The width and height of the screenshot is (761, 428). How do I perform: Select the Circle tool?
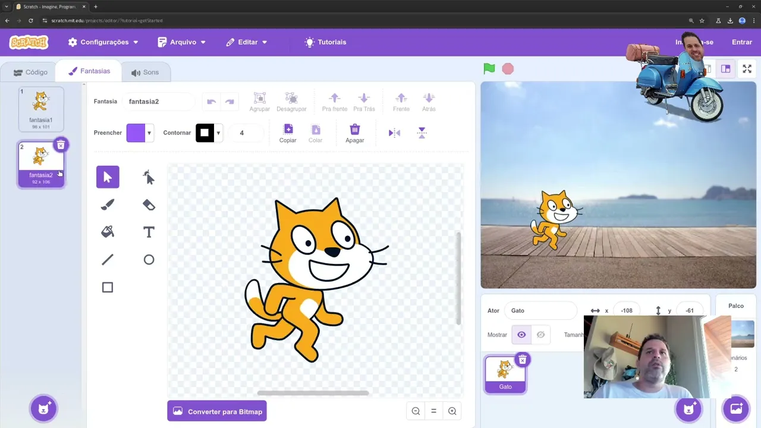(x=149, y=260)
